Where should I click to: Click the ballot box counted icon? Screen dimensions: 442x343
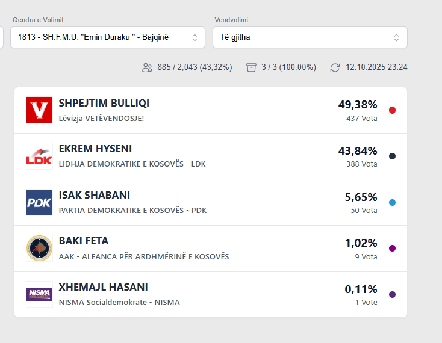251,67
